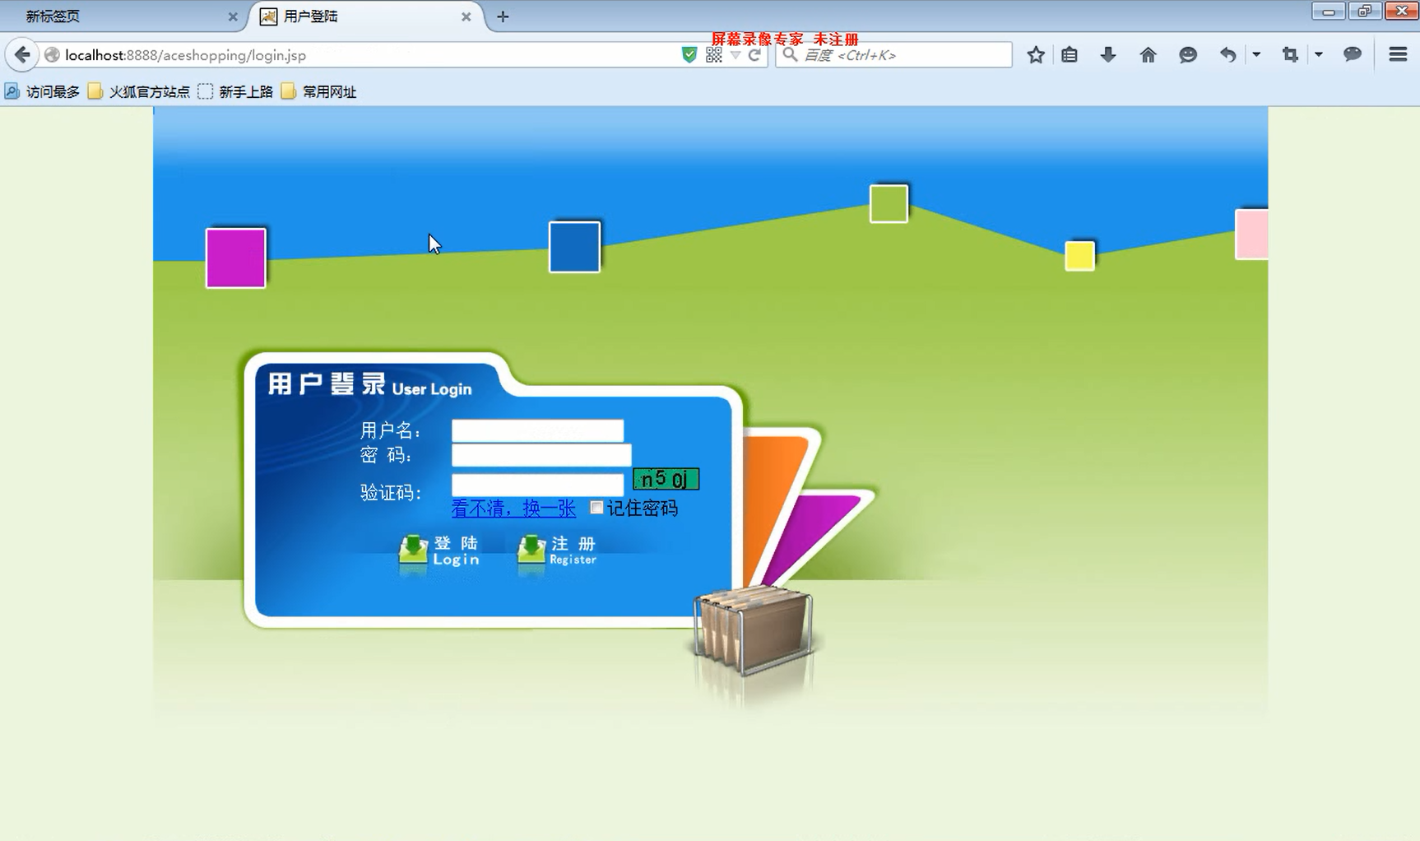Close the 用户登陆 tab
The image size is (1420, 841).
pos(466,16)
